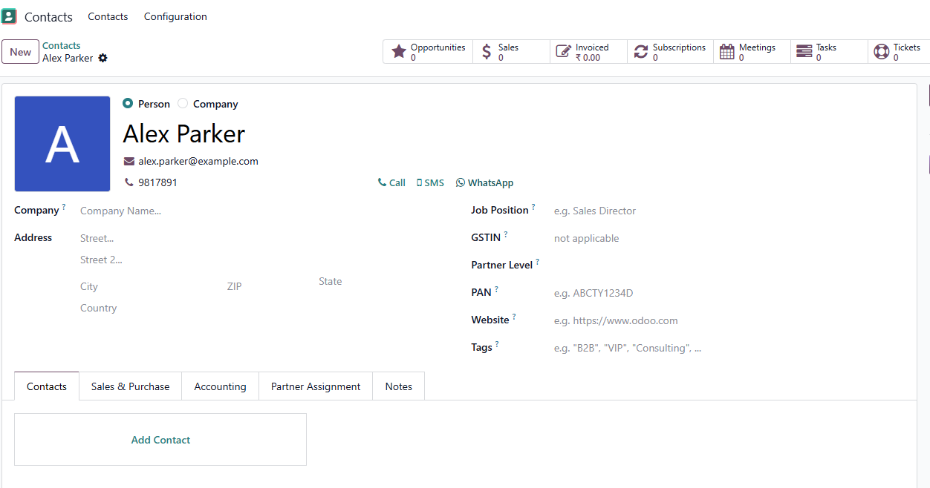Click the phone number 9817891 field

(157, 182)
